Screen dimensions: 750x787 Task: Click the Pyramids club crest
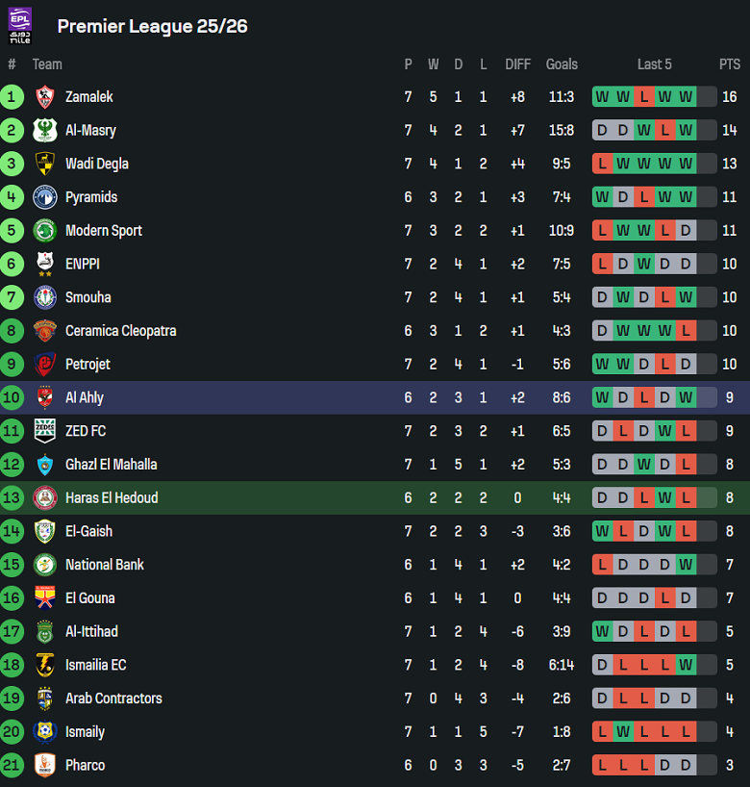point(44,197)
